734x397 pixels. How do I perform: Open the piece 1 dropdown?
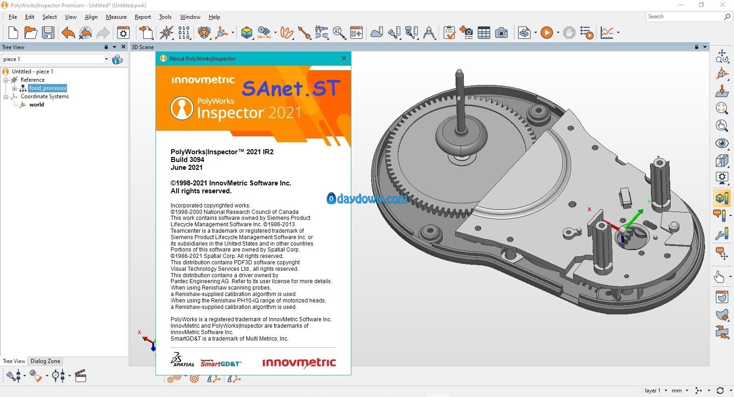106,59
